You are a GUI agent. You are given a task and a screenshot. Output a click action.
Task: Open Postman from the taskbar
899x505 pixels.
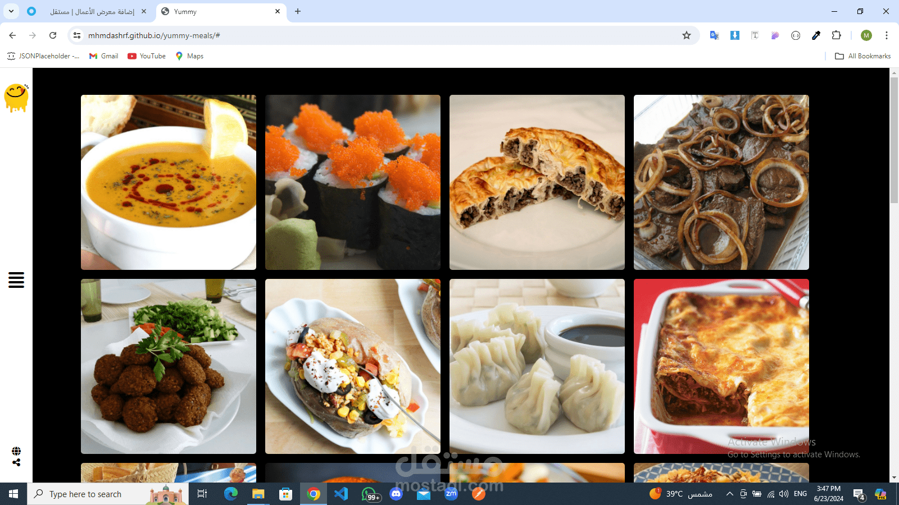coord(479,494)
